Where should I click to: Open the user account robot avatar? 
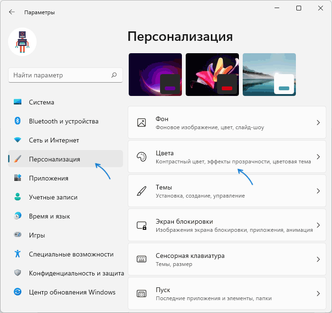[x=22, y=42]
